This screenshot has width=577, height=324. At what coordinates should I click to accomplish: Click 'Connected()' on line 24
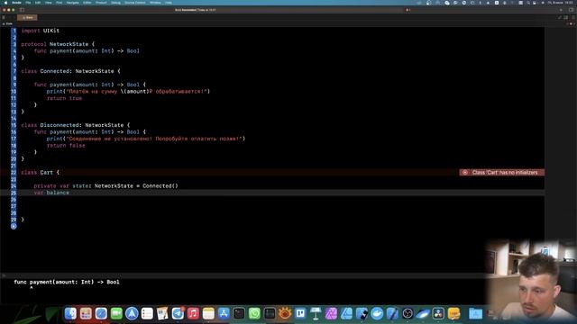click(x=160, y=186)
